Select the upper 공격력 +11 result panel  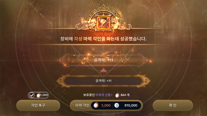tap(103, 60)
